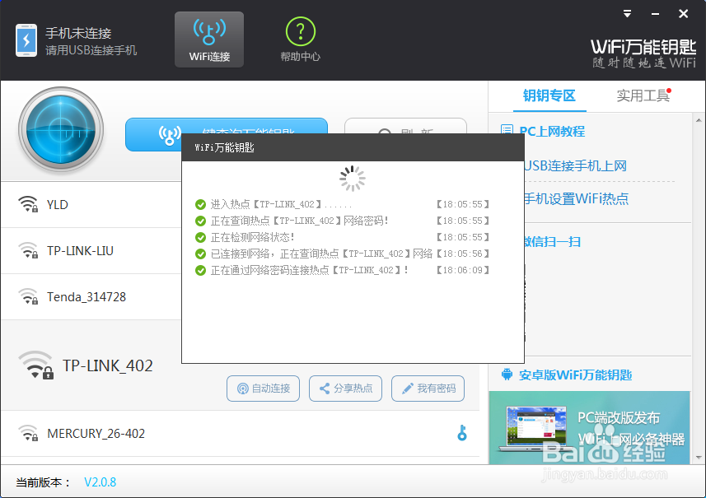The image size is (706, 498).
Task: Select the 钥匙专区 tab
Action: [x=549, y=95]
